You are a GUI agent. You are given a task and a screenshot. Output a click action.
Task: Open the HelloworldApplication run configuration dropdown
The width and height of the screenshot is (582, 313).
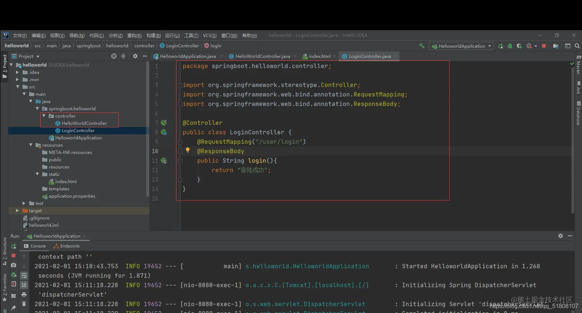(462, 46)
